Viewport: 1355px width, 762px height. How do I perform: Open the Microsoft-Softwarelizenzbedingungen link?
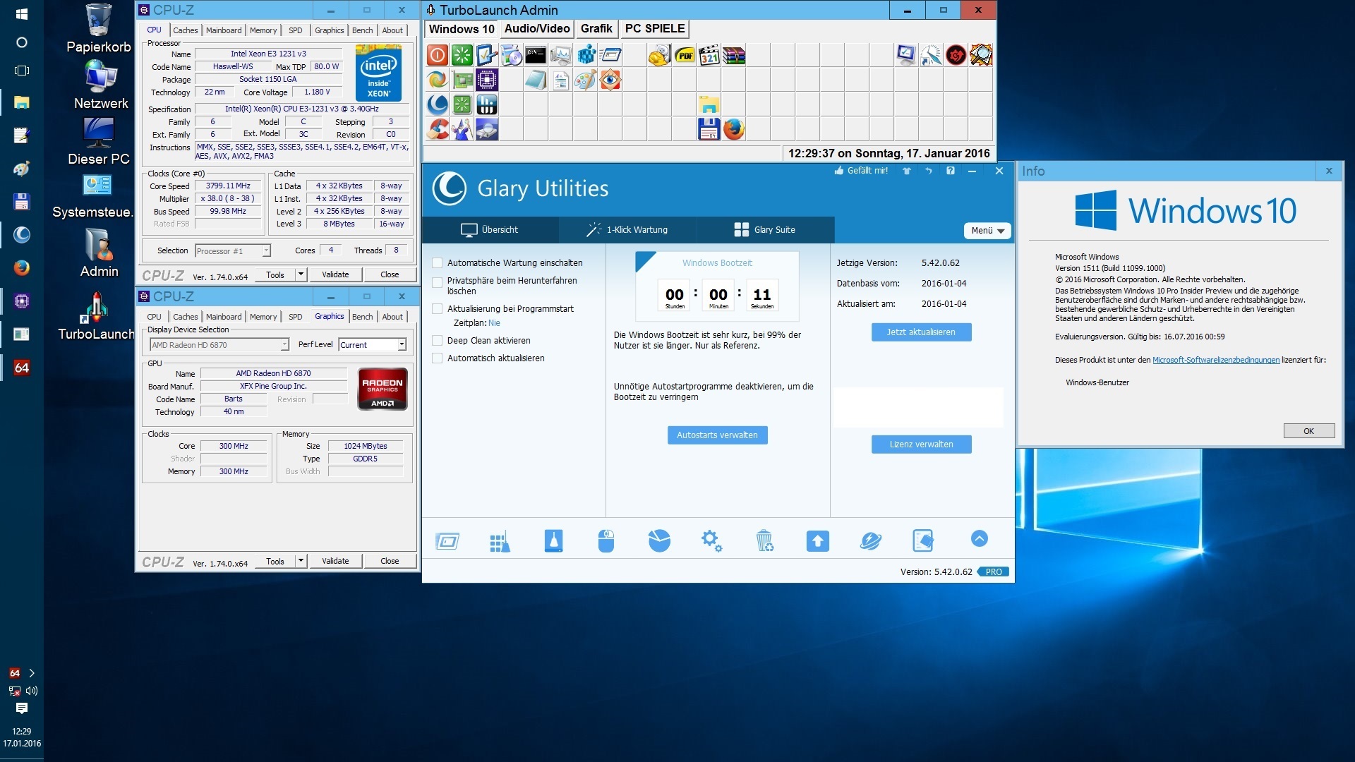pos(1215,360)
